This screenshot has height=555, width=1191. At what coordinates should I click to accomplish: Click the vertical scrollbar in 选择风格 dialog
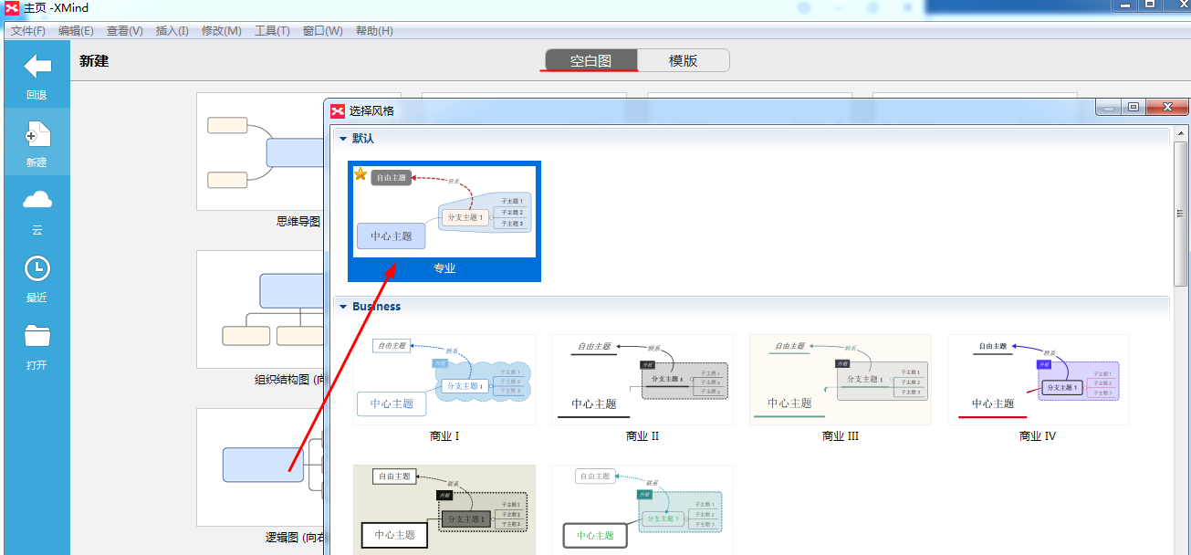coord(1181,213)
